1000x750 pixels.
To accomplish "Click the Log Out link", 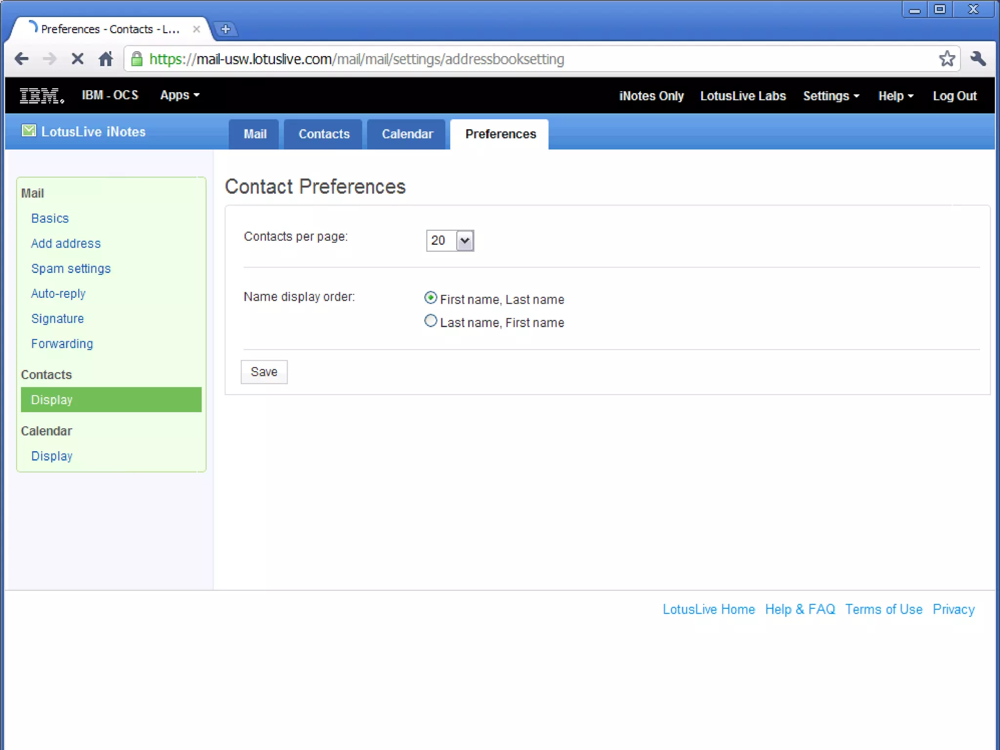I will click(x=954, y=96).
